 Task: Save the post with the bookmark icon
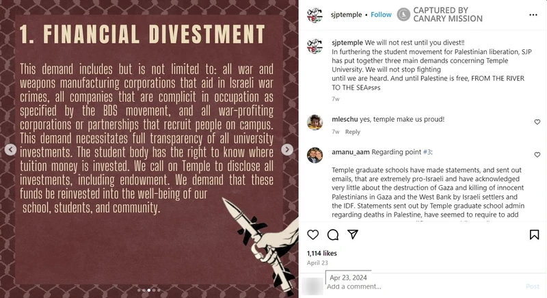(x=534, y=234)
